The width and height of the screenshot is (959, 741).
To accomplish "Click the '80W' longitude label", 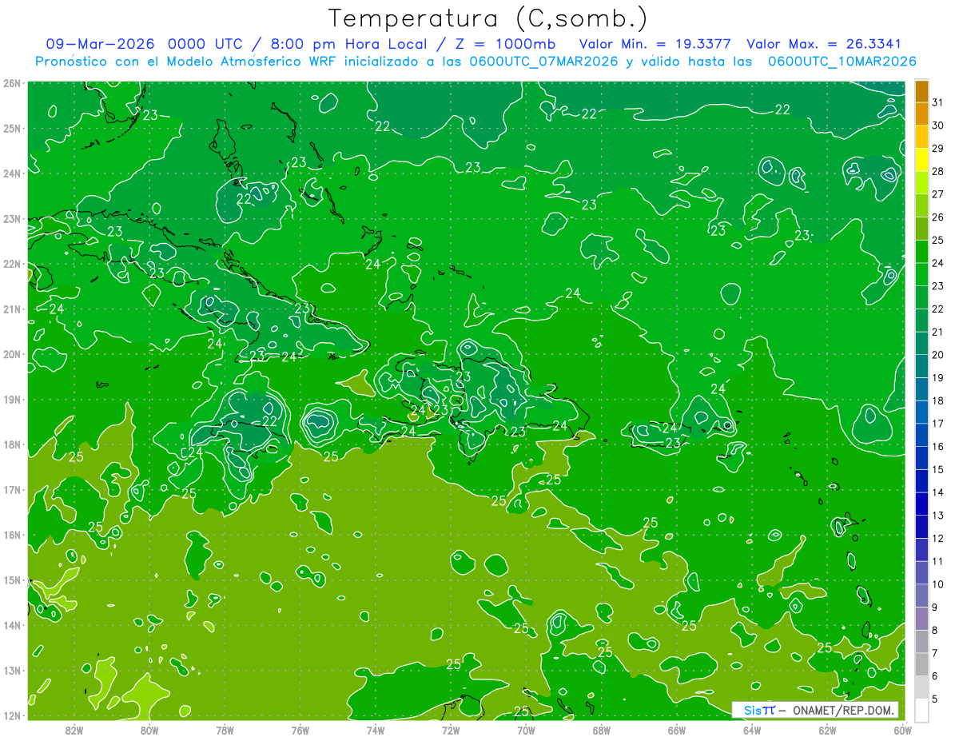I will tap(149, 730).
